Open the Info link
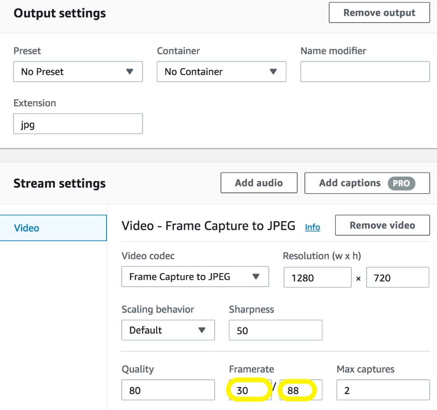Image resolution: width=437 pixels, height=410 pixels. click(313, 227)
